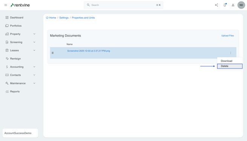This screenshot has width=247, height=141.
Task: Open Portfolios from the sidebar
Action: pos(16,26)
